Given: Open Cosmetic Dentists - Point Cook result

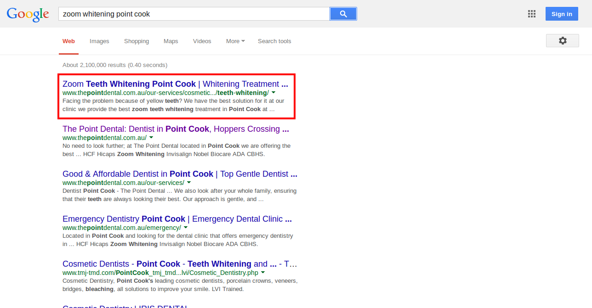Looking at the screenshot, I should tap(180, 264).
